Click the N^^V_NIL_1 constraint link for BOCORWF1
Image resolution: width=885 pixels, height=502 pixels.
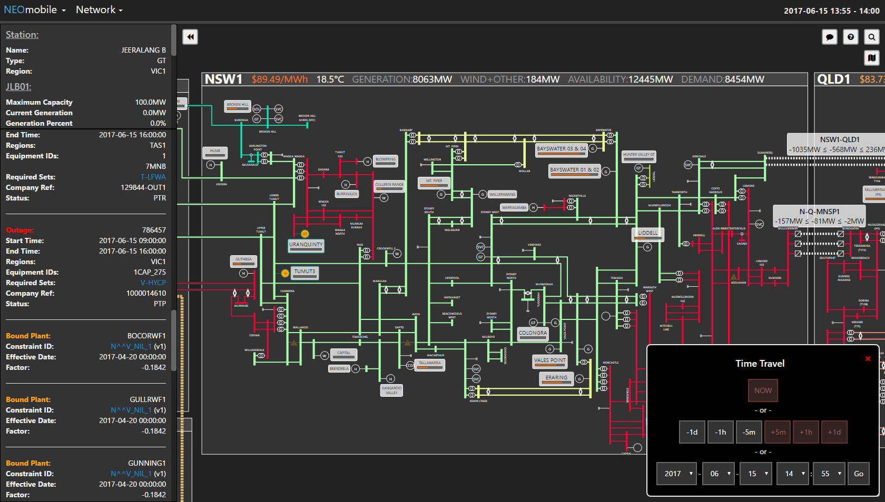pos(131,346)
